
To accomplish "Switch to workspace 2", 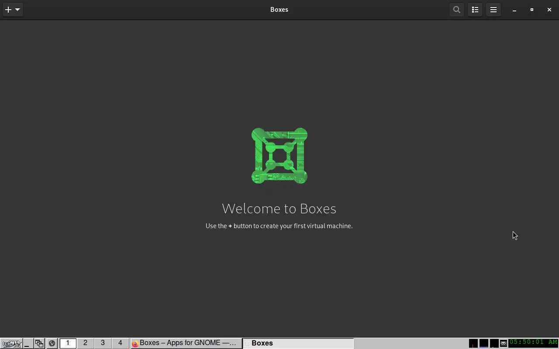I will pyautogui.click(x=85, y=343).
